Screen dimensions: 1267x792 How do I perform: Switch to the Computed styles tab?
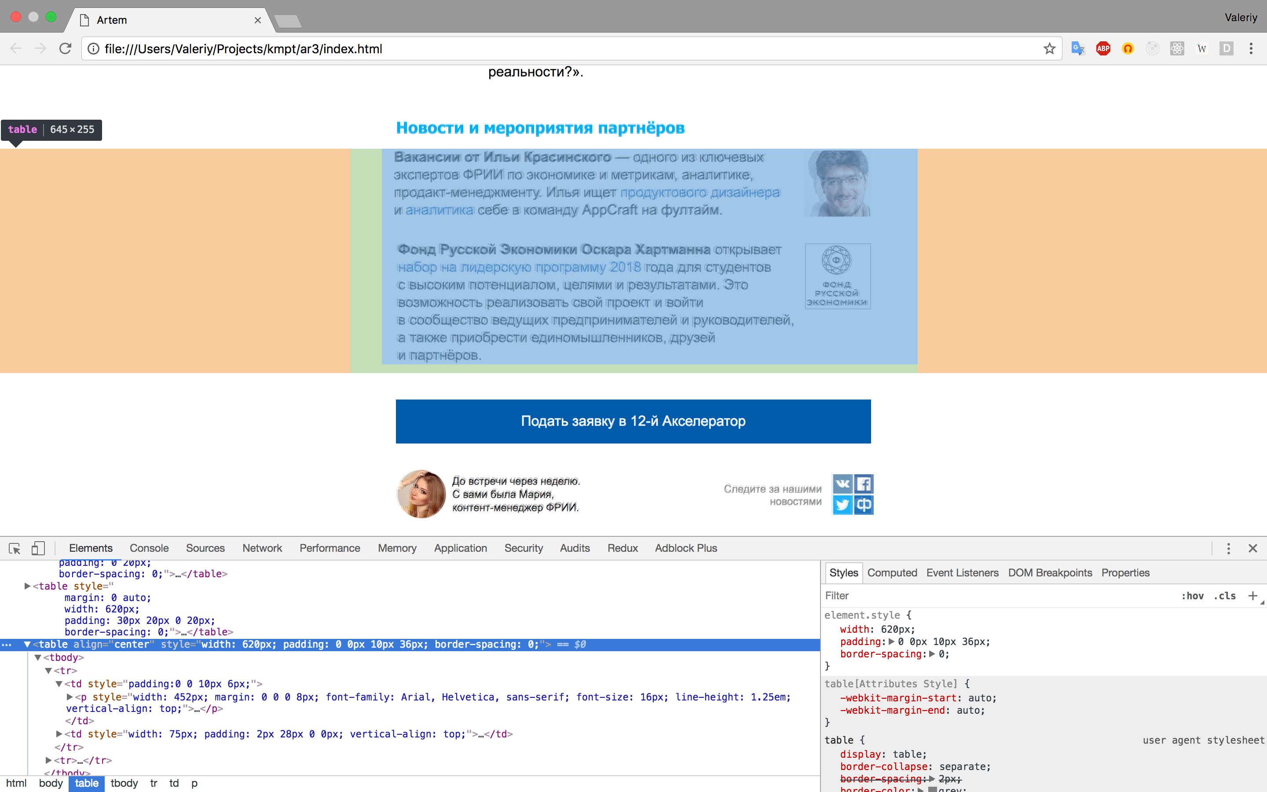coord(892,572)
